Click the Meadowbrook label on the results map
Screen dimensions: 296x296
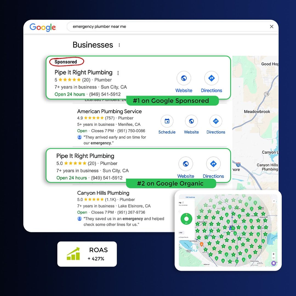(x=257, y=112)
